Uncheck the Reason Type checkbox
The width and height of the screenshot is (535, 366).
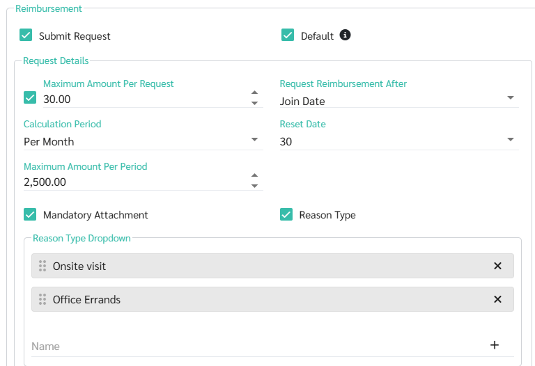point(286,214)
